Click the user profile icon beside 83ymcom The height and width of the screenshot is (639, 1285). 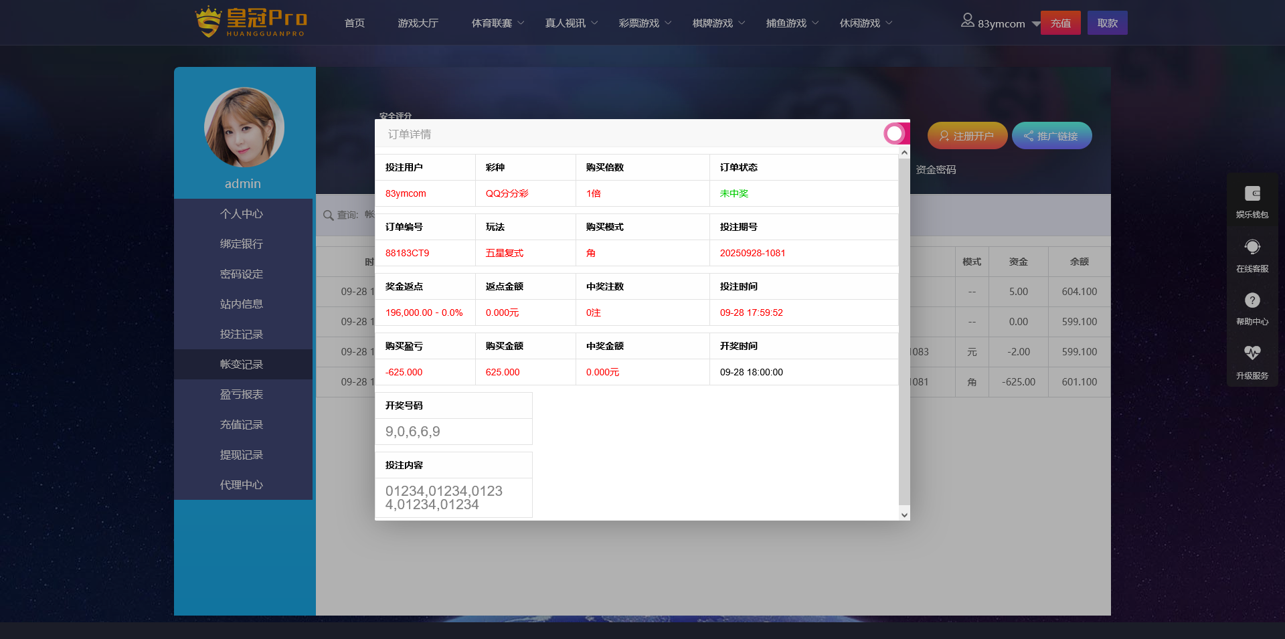coord(967,21)
